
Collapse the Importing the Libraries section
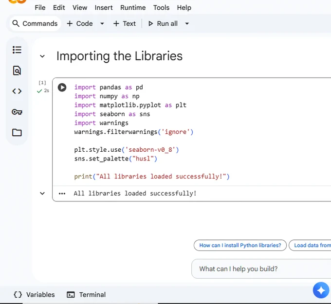pyautogui.click(x=42, y=56)
